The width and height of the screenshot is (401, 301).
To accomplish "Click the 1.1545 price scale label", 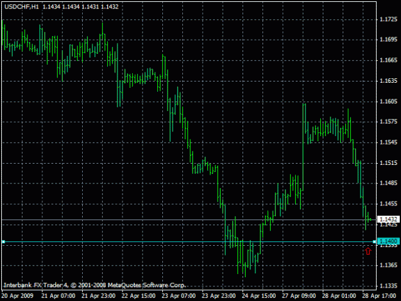I will 389,142.
